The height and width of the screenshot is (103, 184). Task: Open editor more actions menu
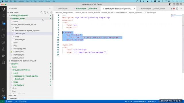click(x=181, y=9)
